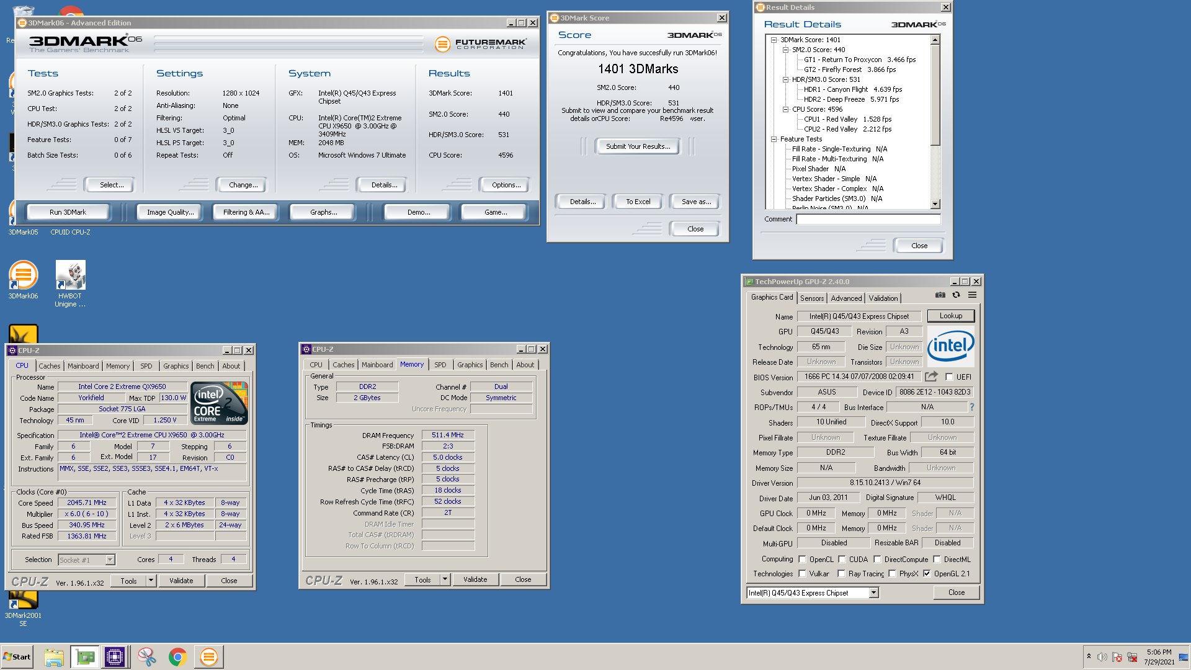Click the Bus Interface question mark icon
The height and width of the screenshot is (670, 1191).
click(x=972, y=408)
